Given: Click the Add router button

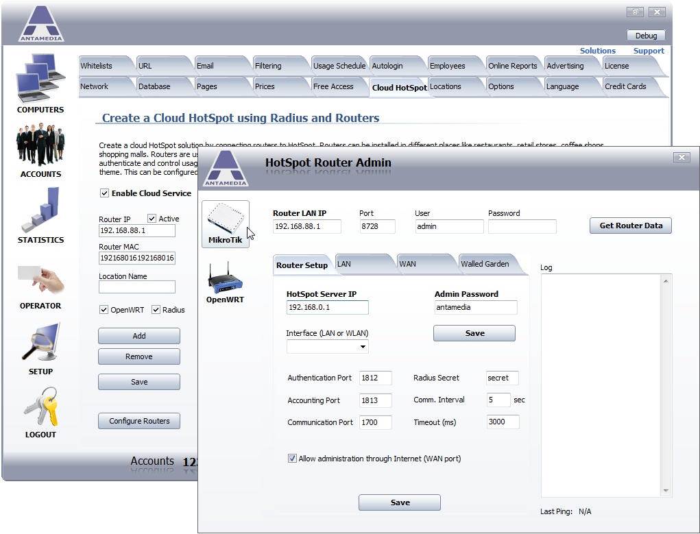Looking at the screenshot, I should [139, 336].
